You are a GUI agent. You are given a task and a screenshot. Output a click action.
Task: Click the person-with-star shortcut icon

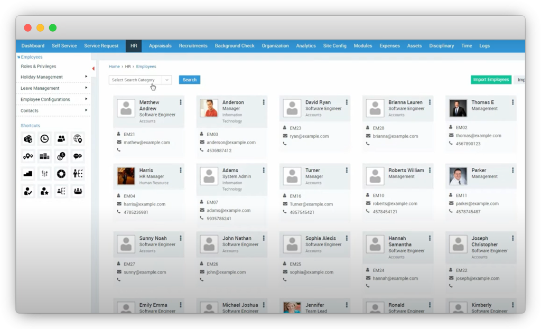pos(44,191)
